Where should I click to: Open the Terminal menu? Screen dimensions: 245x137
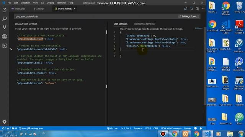pyautogui.click(x=61, y=3)
